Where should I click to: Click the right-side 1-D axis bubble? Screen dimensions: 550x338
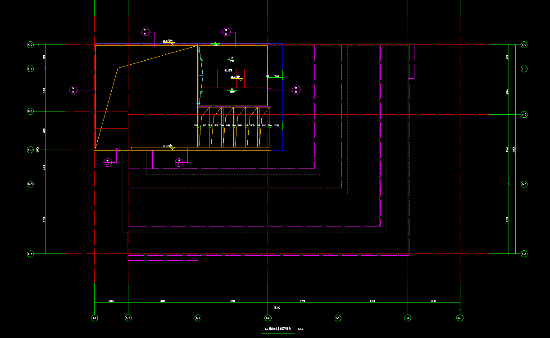point(524,115)
